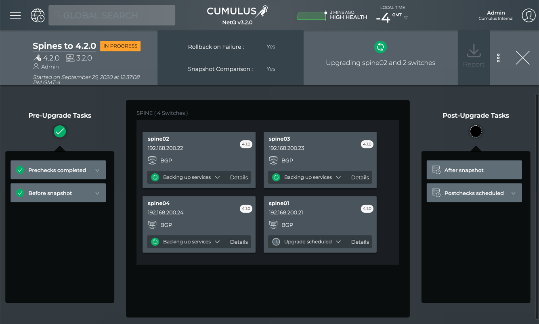This screenshot has width=539, height=324.
Task: Click the Report download icon
Action: (473, 52)
